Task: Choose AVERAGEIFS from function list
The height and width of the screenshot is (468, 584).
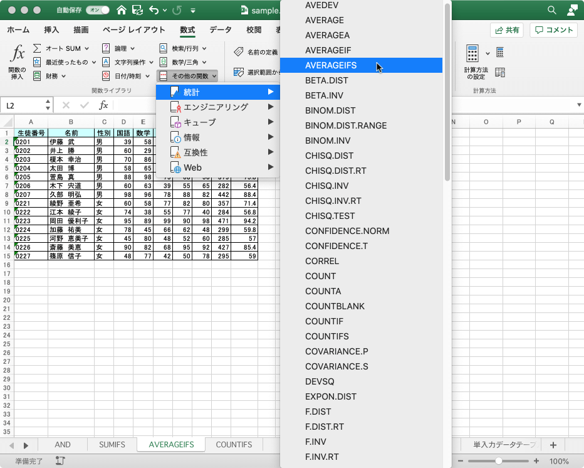Action: point(361,65)
